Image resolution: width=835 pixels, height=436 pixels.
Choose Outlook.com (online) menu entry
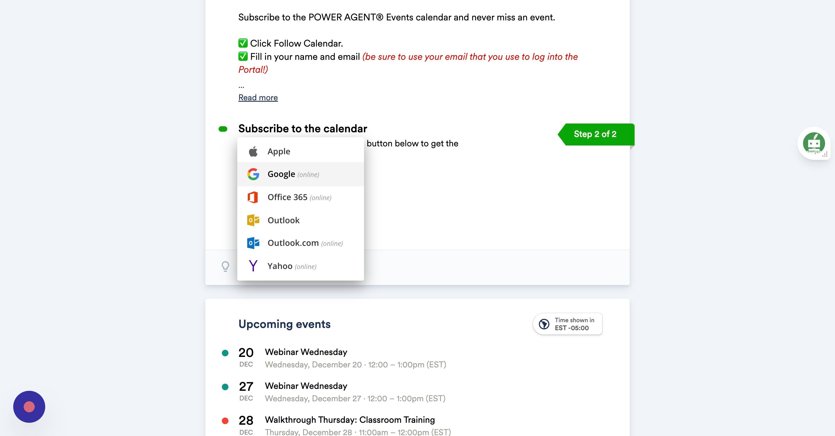[305, 243]
